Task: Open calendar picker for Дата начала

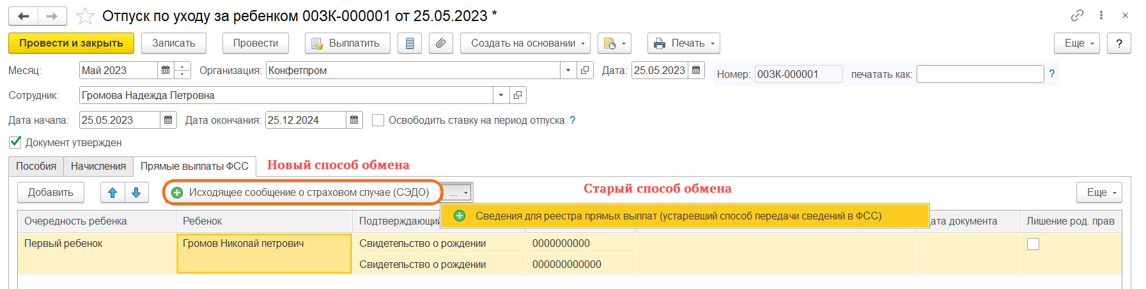Action: point(168,120)
